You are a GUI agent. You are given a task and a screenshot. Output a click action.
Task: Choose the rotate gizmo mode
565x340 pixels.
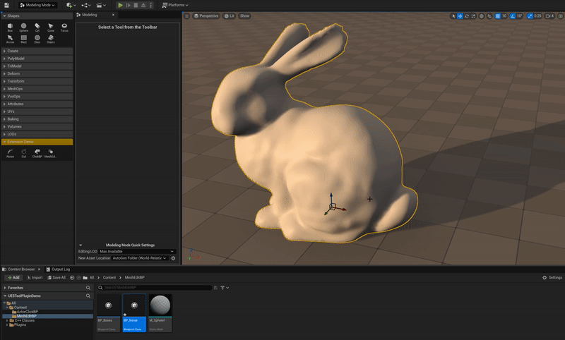click(x=467, y=16)
